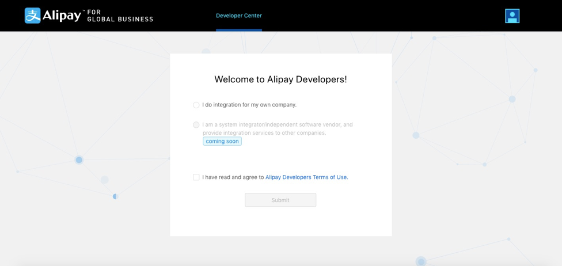Screen dimensions: 562x266
Task: Open the user profile avatar icon
Action: (512, 16)
